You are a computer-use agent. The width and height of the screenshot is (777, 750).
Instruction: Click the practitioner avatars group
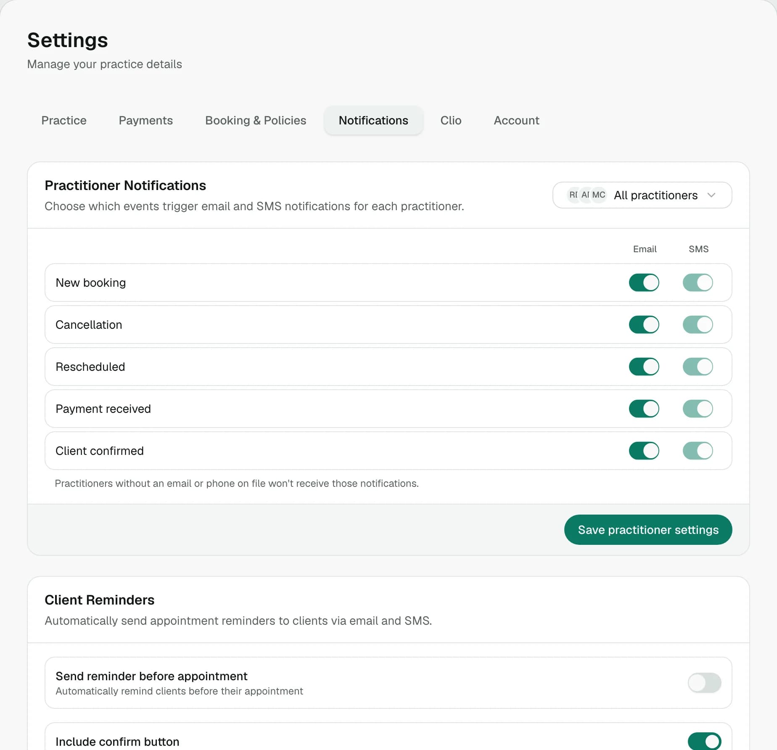(587, 195)
